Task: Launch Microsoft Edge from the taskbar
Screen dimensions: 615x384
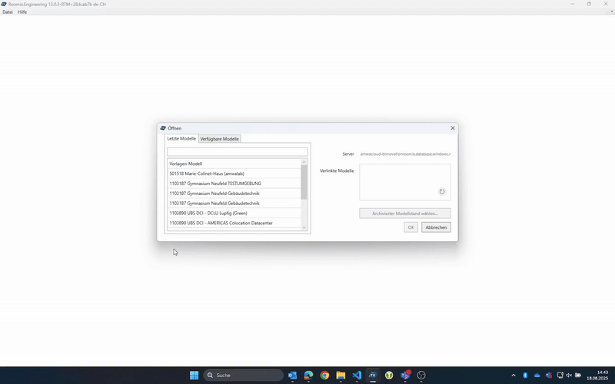Action: [x=308, y=376]
